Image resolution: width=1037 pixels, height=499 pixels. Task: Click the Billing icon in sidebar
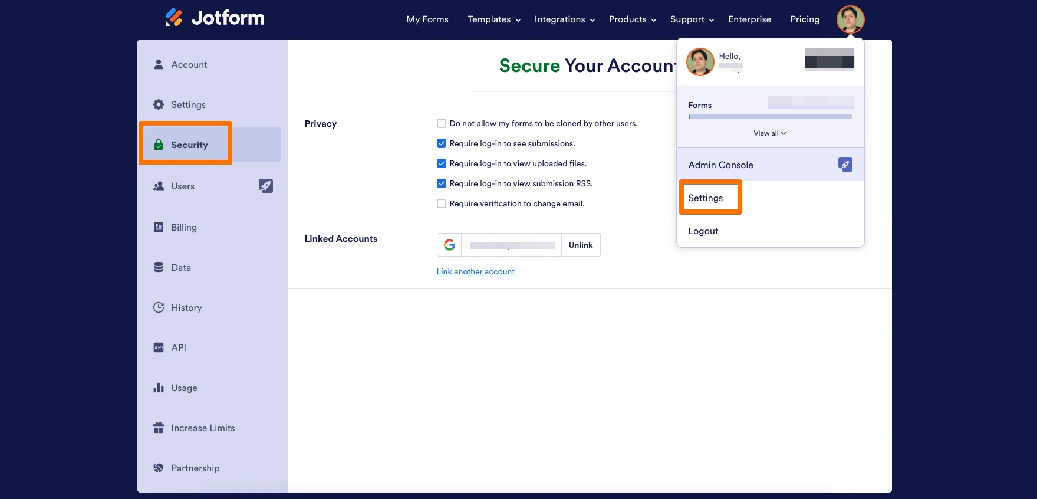159,227
